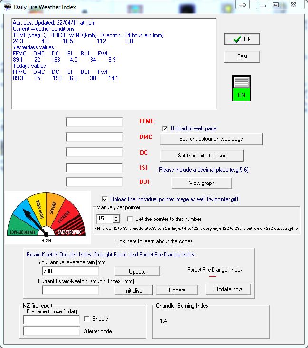Click today's FWI value 14.1

click(113, 78)
